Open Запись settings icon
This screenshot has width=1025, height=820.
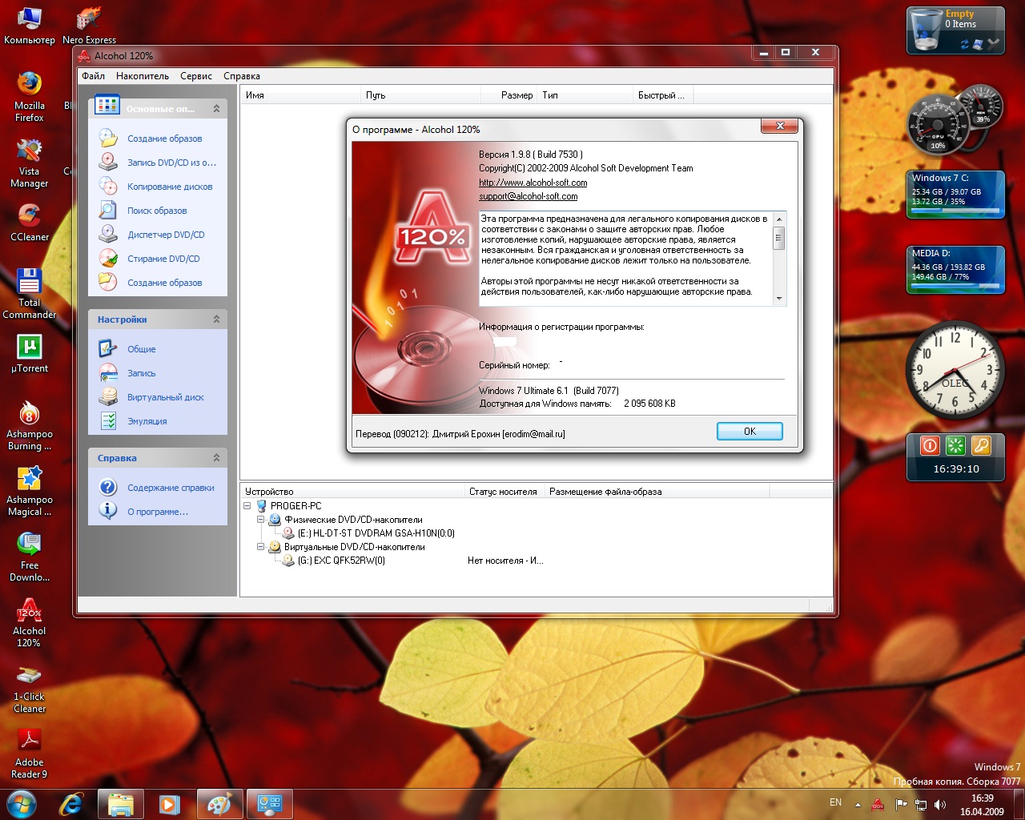[x=108, y=372]
